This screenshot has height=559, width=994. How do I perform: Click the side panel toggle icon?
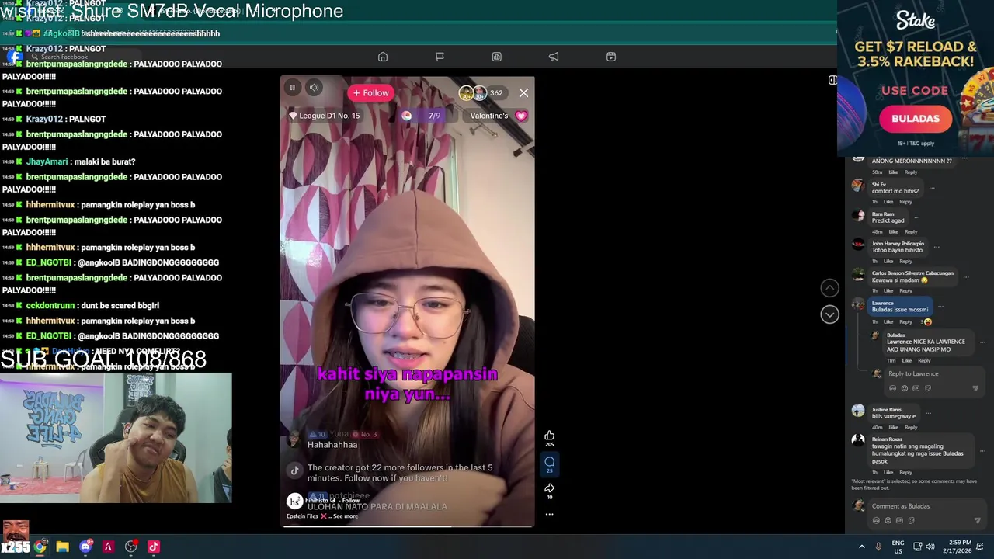(832, 80)
